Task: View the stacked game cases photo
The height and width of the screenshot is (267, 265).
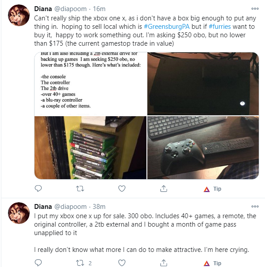Action: point(91,148)
